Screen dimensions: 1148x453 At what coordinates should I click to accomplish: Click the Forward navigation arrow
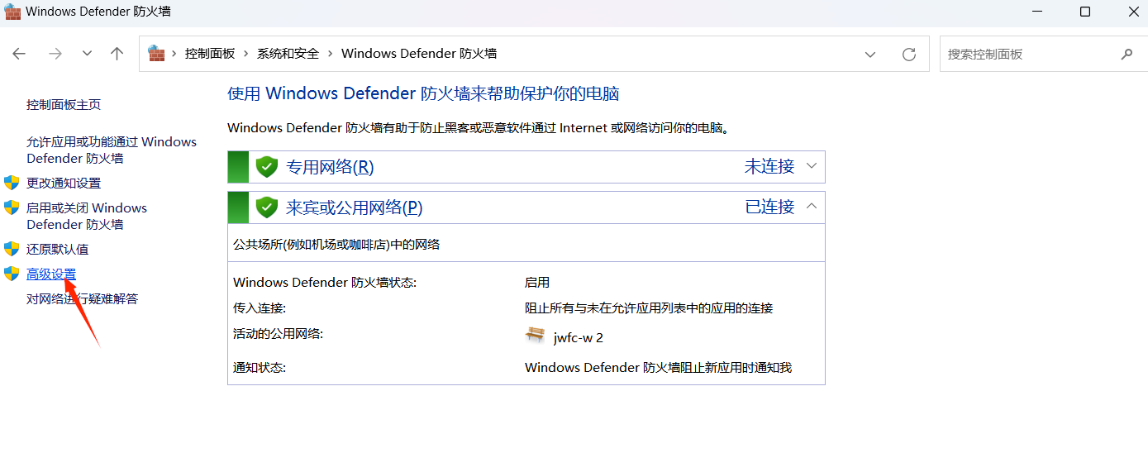coord(55,54)
